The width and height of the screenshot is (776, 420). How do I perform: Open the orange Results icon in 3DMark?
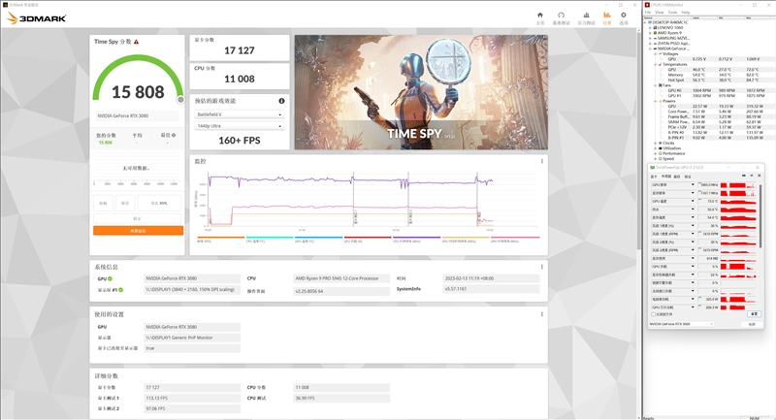pos(607,16)
